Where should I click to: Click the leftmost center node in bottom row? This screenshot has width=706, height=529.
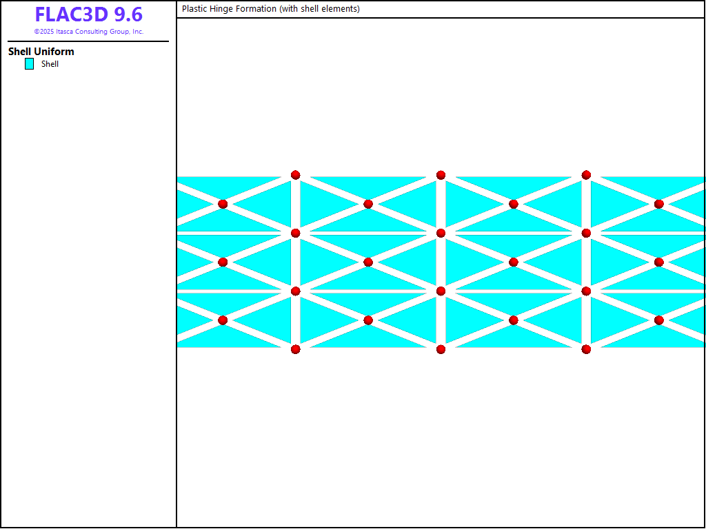pos(223,320)
